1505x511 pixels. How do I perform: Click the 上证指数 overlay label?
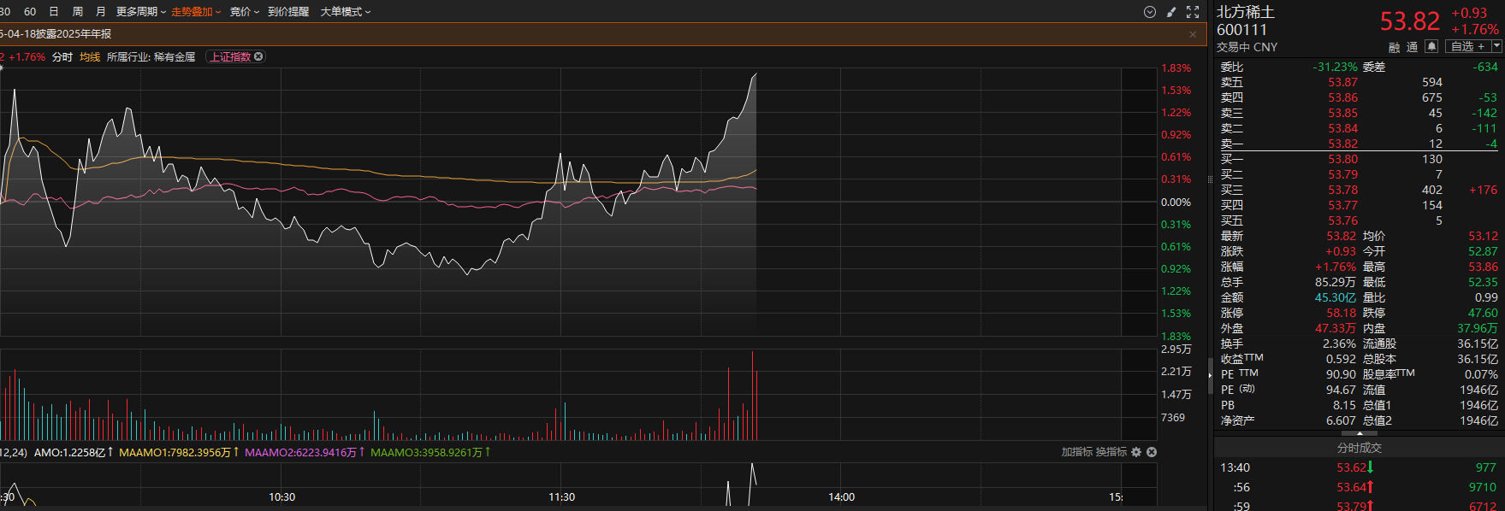pyautogui.click(x=231, y=57)
